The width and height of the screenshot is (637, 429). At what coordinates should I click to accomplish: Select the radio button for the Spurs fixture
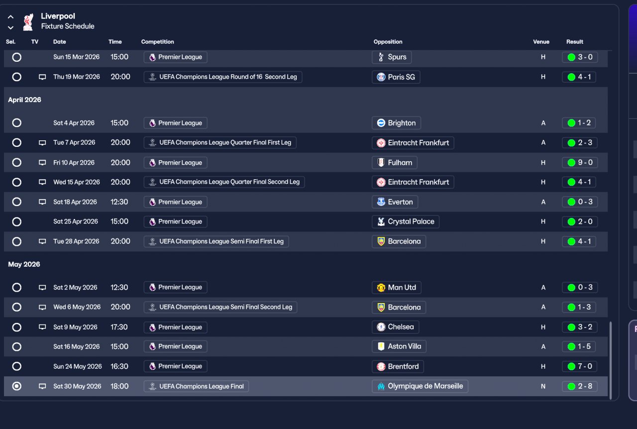coord(17,57)
